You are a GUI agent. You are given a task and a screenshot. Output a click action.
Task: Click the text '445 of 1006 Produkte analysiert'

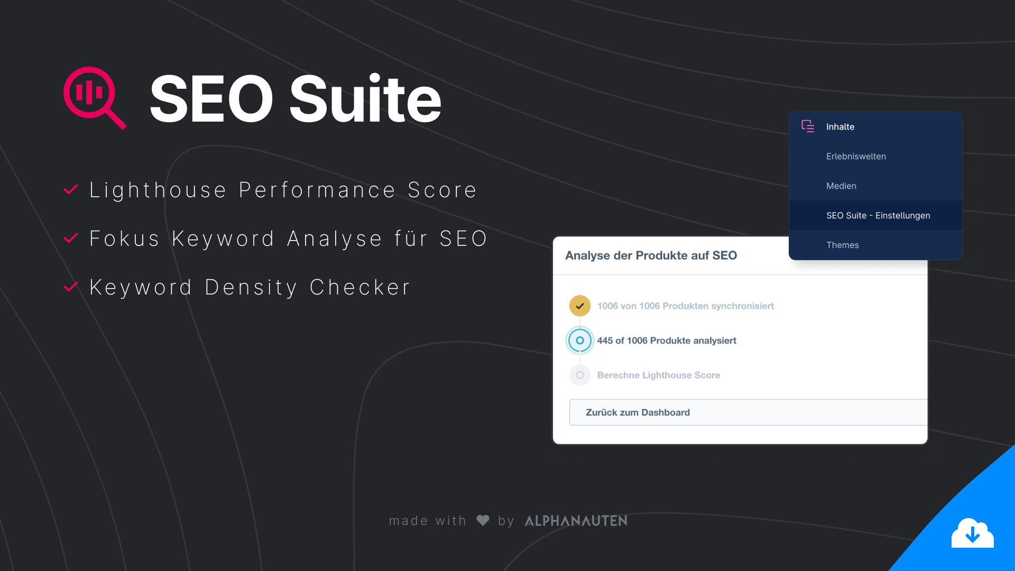coord(667,340)
